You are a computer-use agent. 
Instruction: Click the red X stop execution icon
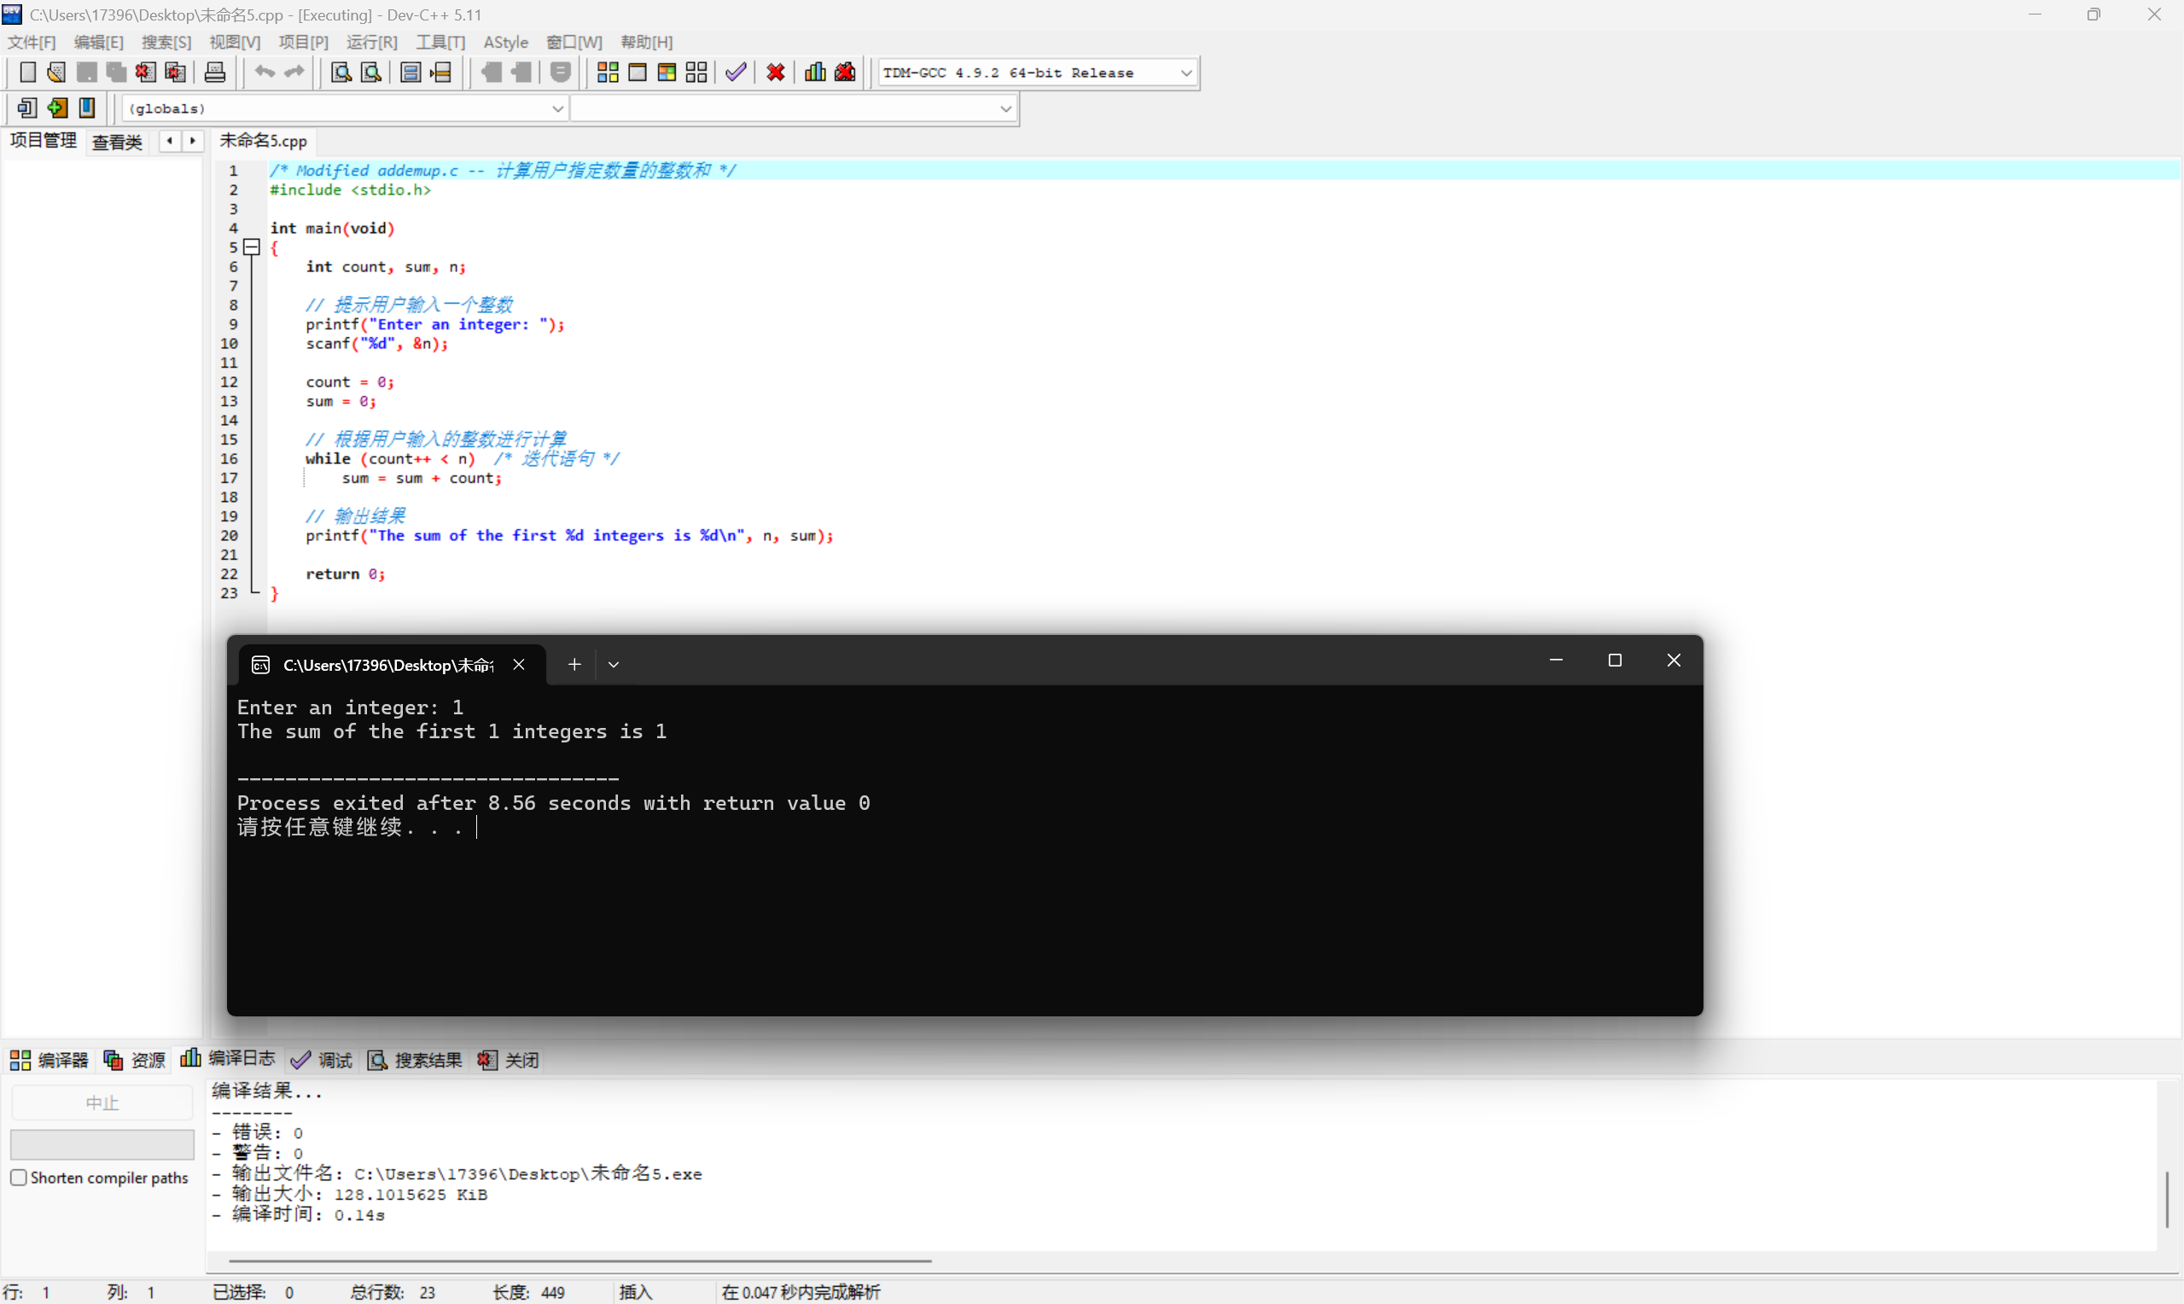(775, 73)
